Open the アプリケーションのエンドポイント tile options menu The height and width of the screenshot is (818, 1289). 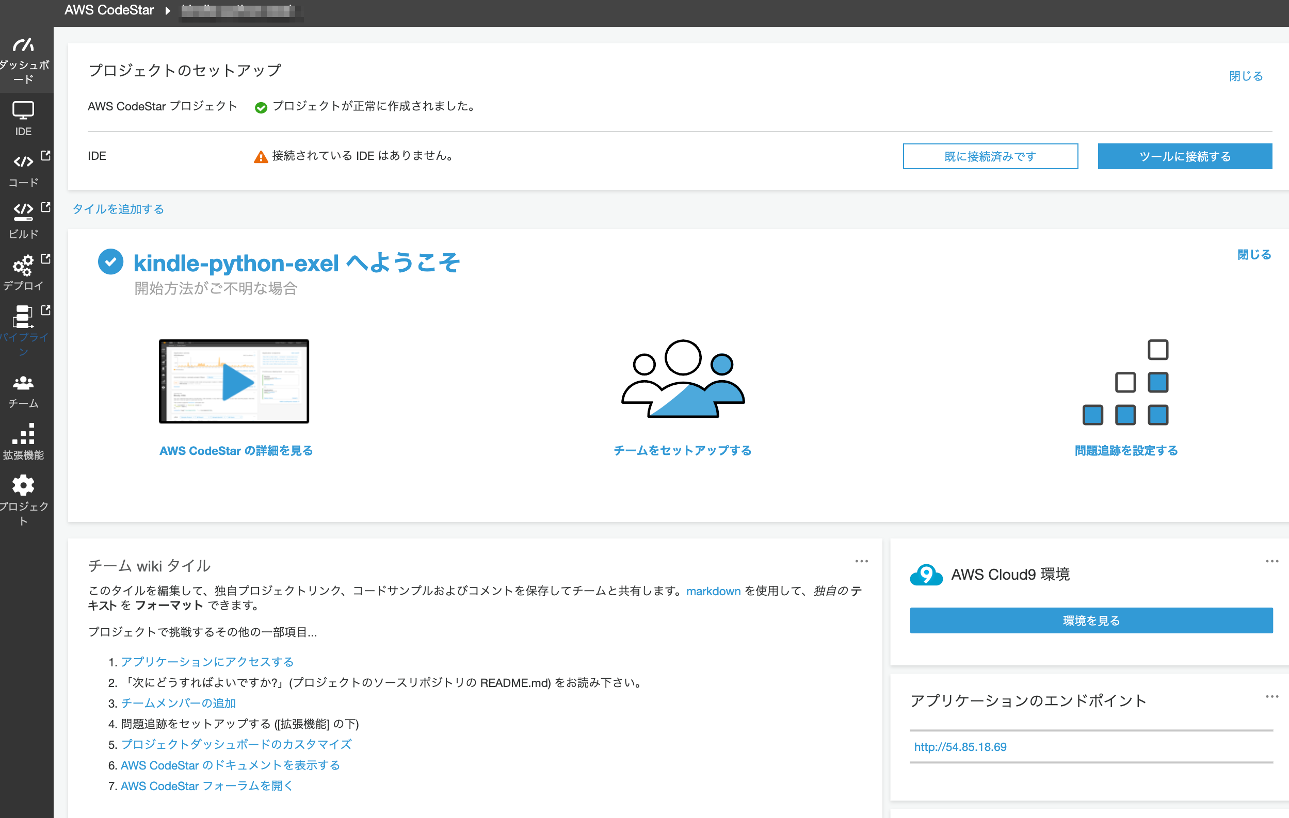pyautogui.click(x=1272, y=697)
